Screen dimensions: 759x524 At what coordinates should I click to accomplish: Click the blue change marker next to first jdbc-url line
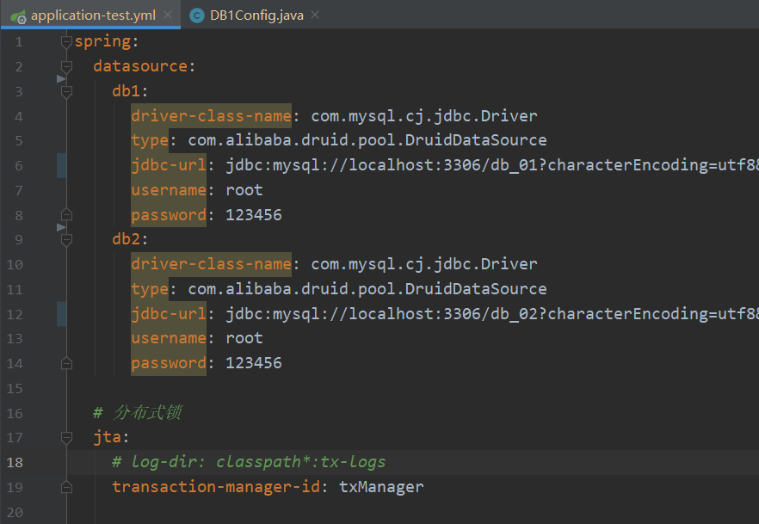59,164
